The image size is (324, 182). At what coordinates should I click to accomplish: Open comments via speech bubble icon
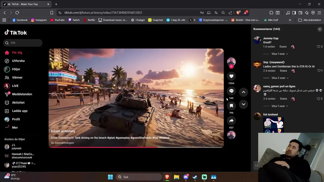coord(231,91)
